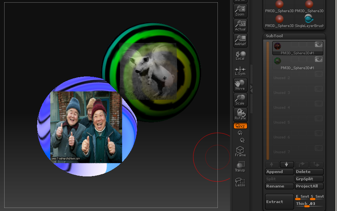Image resolution: width=337 pixels, height=211 pixels.
Task: Collapse the SubTool panel header
Action: (x=274, y=36)
